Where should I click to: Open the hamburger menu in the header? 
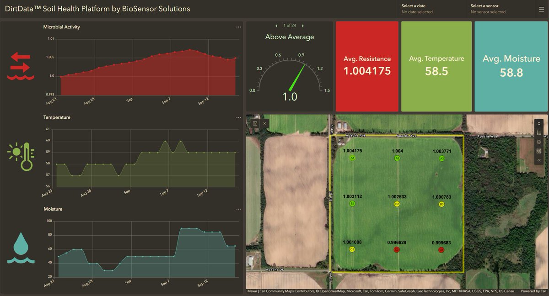coord(541,9)
